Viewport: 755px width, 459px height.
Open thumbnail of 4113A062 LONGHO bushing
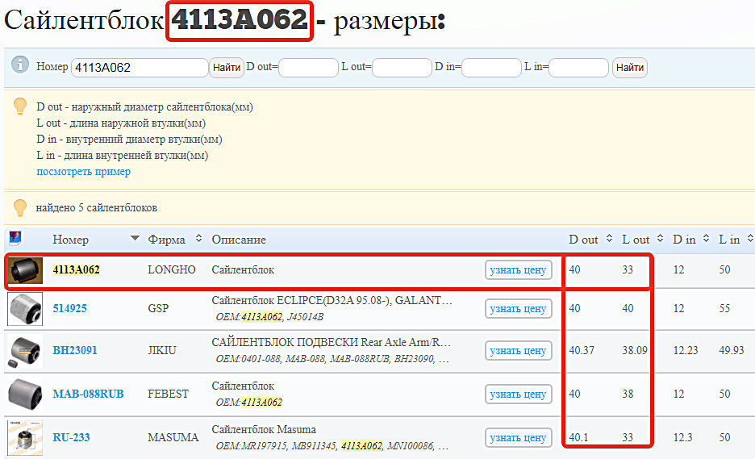[x=26, y=270]
